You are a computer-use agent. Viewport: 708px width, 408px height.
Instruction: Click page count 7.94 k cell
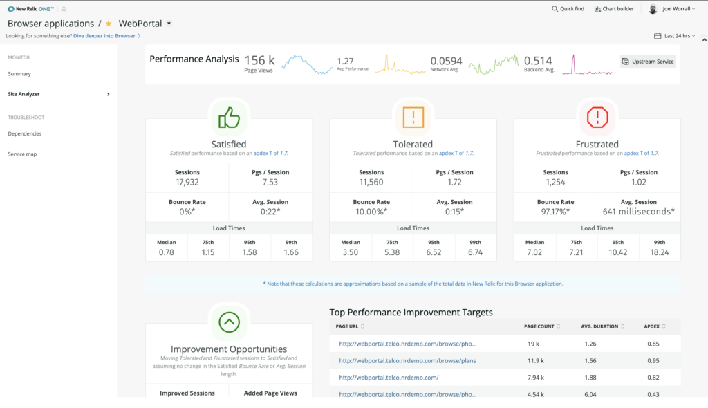(x=536, y=378)
